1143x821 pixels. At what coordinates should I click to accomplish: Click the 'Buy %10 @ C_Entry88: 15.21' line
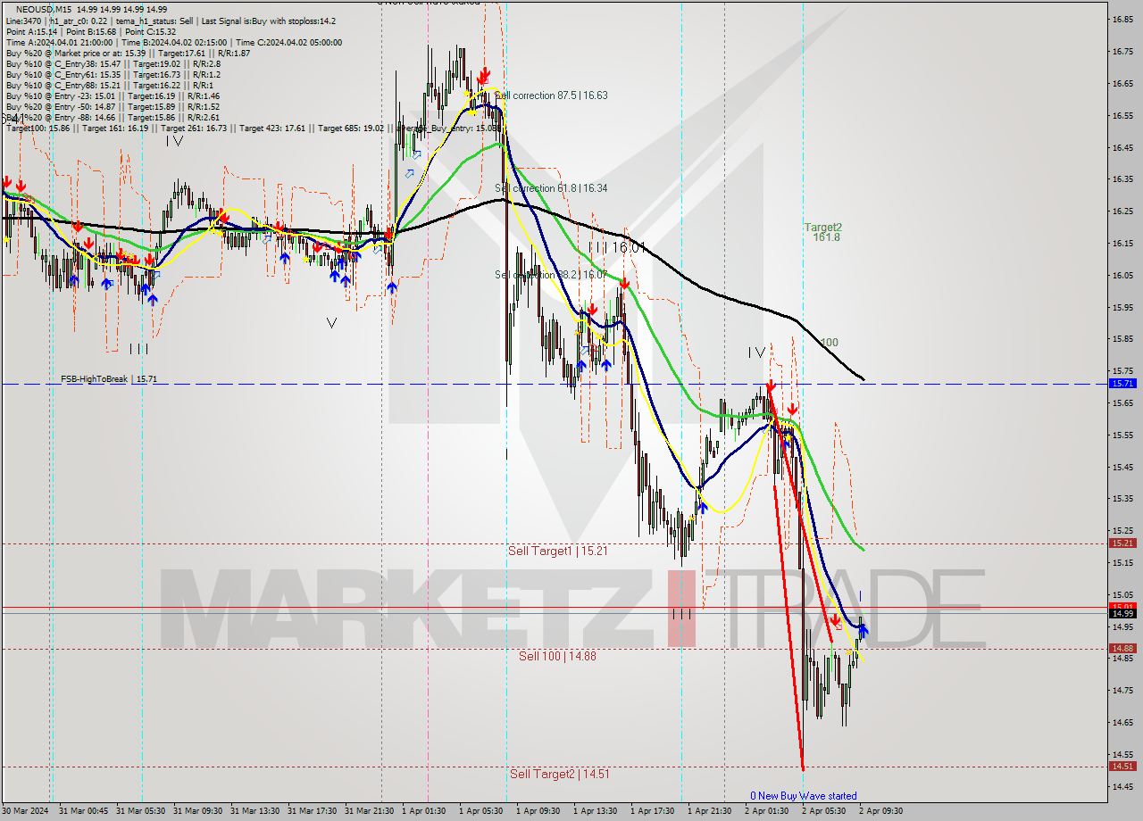pyautogui.click(x=110, y=85)
